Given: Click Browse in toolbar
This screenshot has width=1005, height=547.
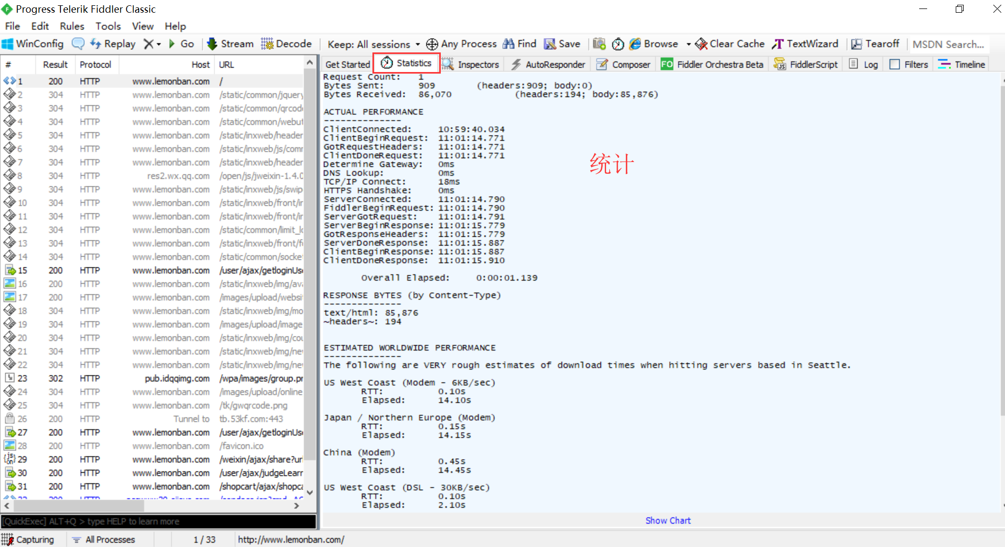Looking at the screenshot, I should [654, 44].
